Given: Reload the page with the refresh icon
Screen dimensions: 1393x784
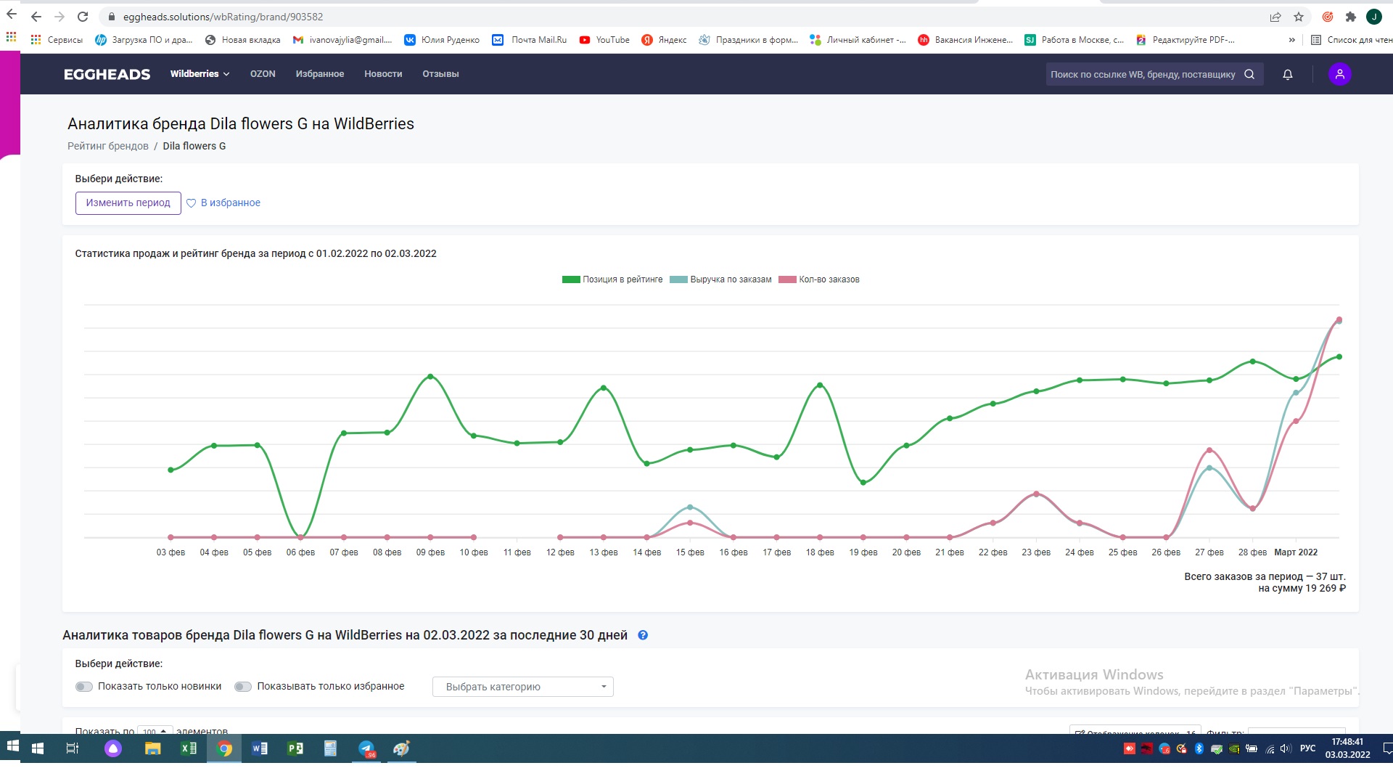Looking at the screenshot, I should click(x=83, y=17).
